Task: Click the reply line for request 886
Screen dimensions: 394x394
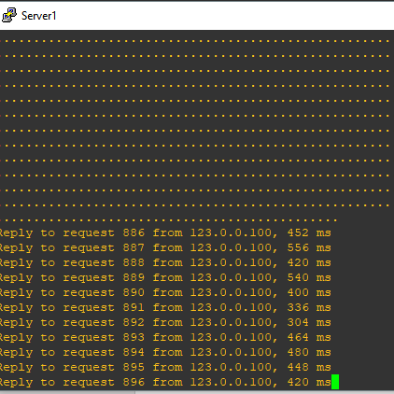Action: (165, 232)
